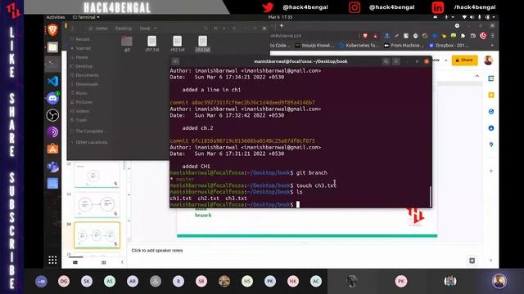This screenshot has height=294, width=524.
Task: Go to Home in the Files path bar
Action: coord(99,29)
